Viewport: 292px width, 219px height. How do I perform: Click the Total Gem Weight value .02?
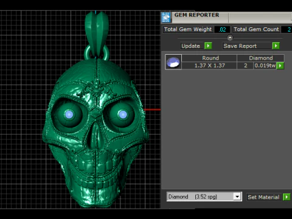(x=222, y=30)
